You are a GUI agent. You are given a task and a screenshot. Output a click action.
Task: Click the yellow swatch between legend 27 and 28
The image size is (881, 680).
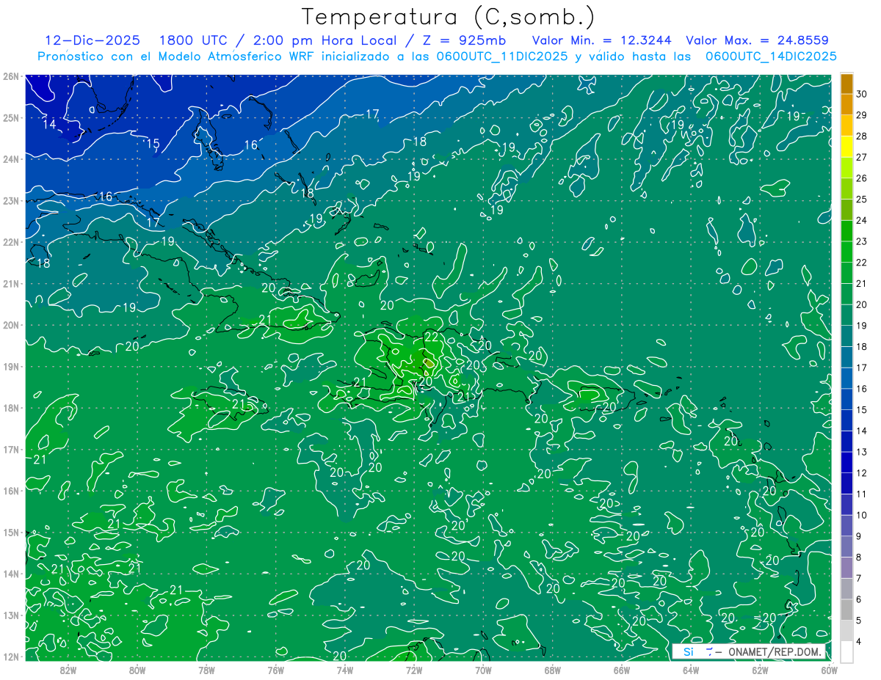coord(846,147)
